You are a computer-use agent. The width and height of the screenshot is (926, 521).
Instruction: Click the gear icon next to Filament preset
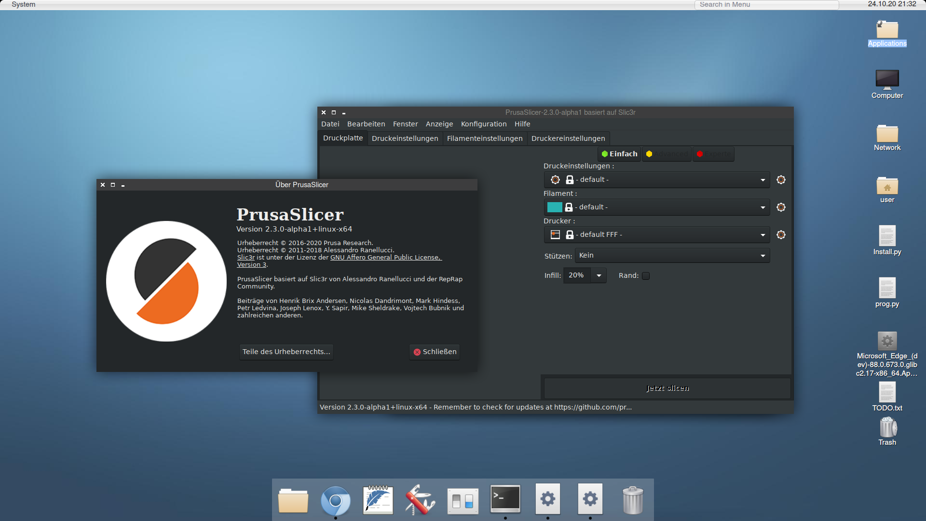point(781,207)
